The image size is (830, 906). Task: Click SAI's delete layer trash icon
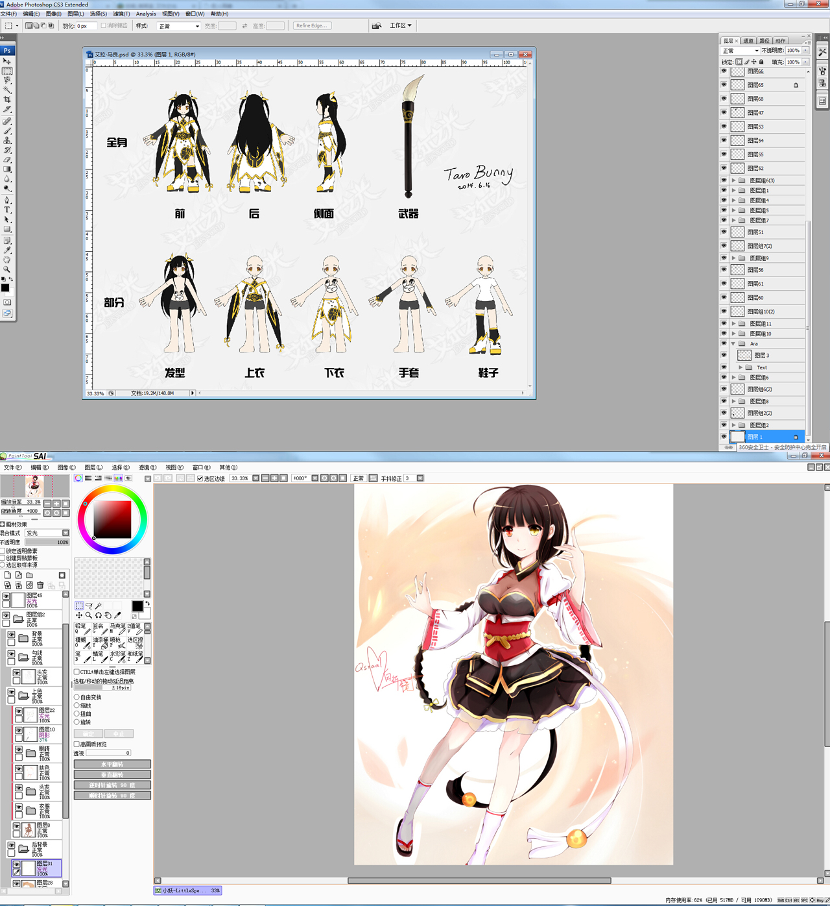tap(40, 585)
